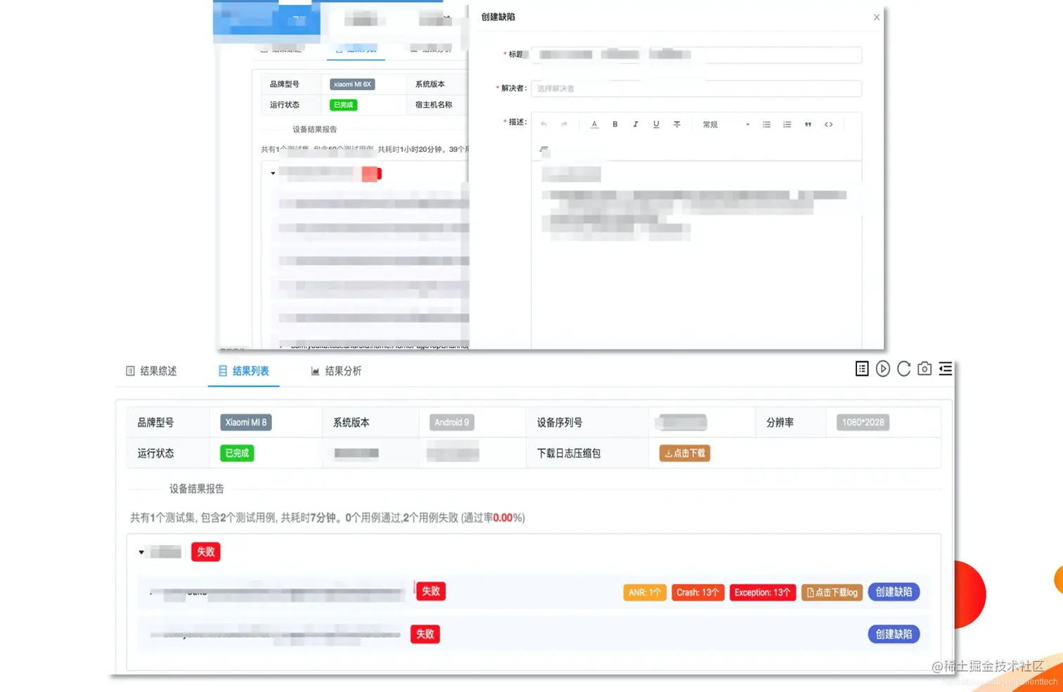Open the 解决者 selector field
Screen dimensions: 1063x692
pyautogui.click(x=697, y=89)
